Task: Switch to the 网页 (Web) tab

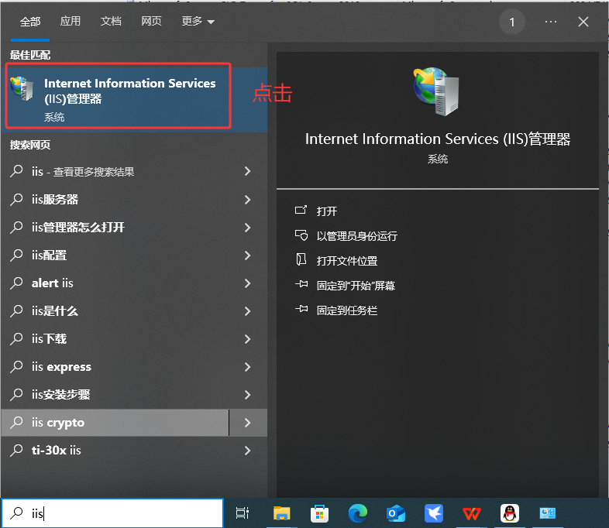Action: (151, 22)
